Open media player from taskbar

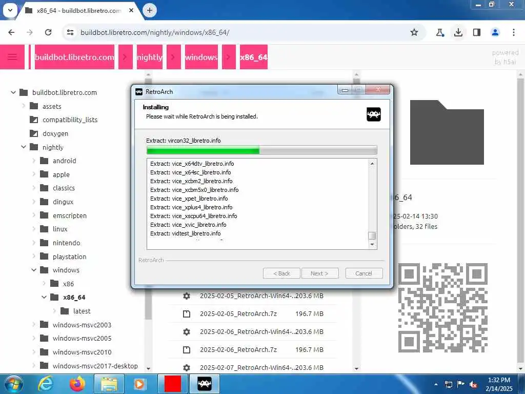click(139, 384)
